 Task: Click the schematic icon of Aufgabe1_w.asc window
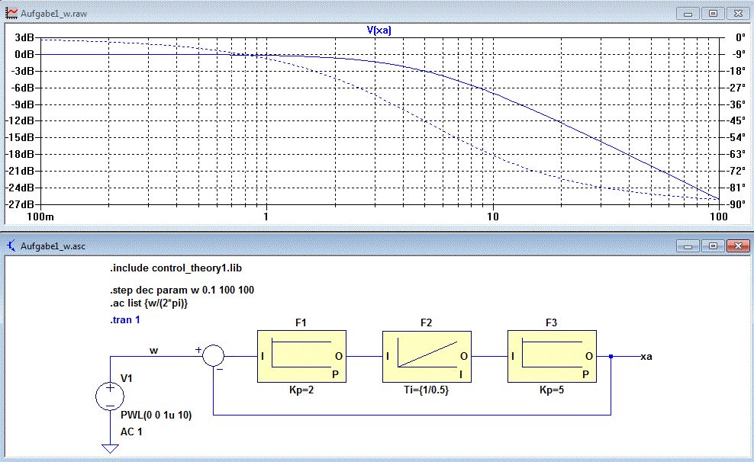coord(11,246)
